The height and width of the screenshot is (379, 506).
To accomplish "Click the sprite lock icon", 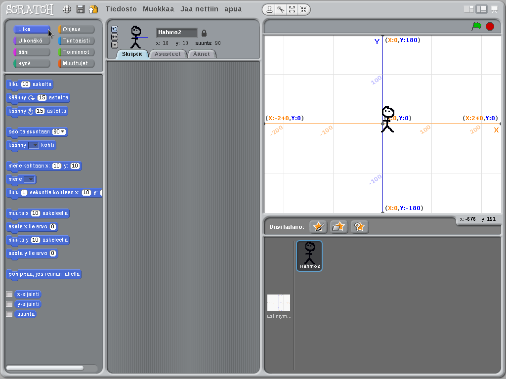I will pos(204,33).
